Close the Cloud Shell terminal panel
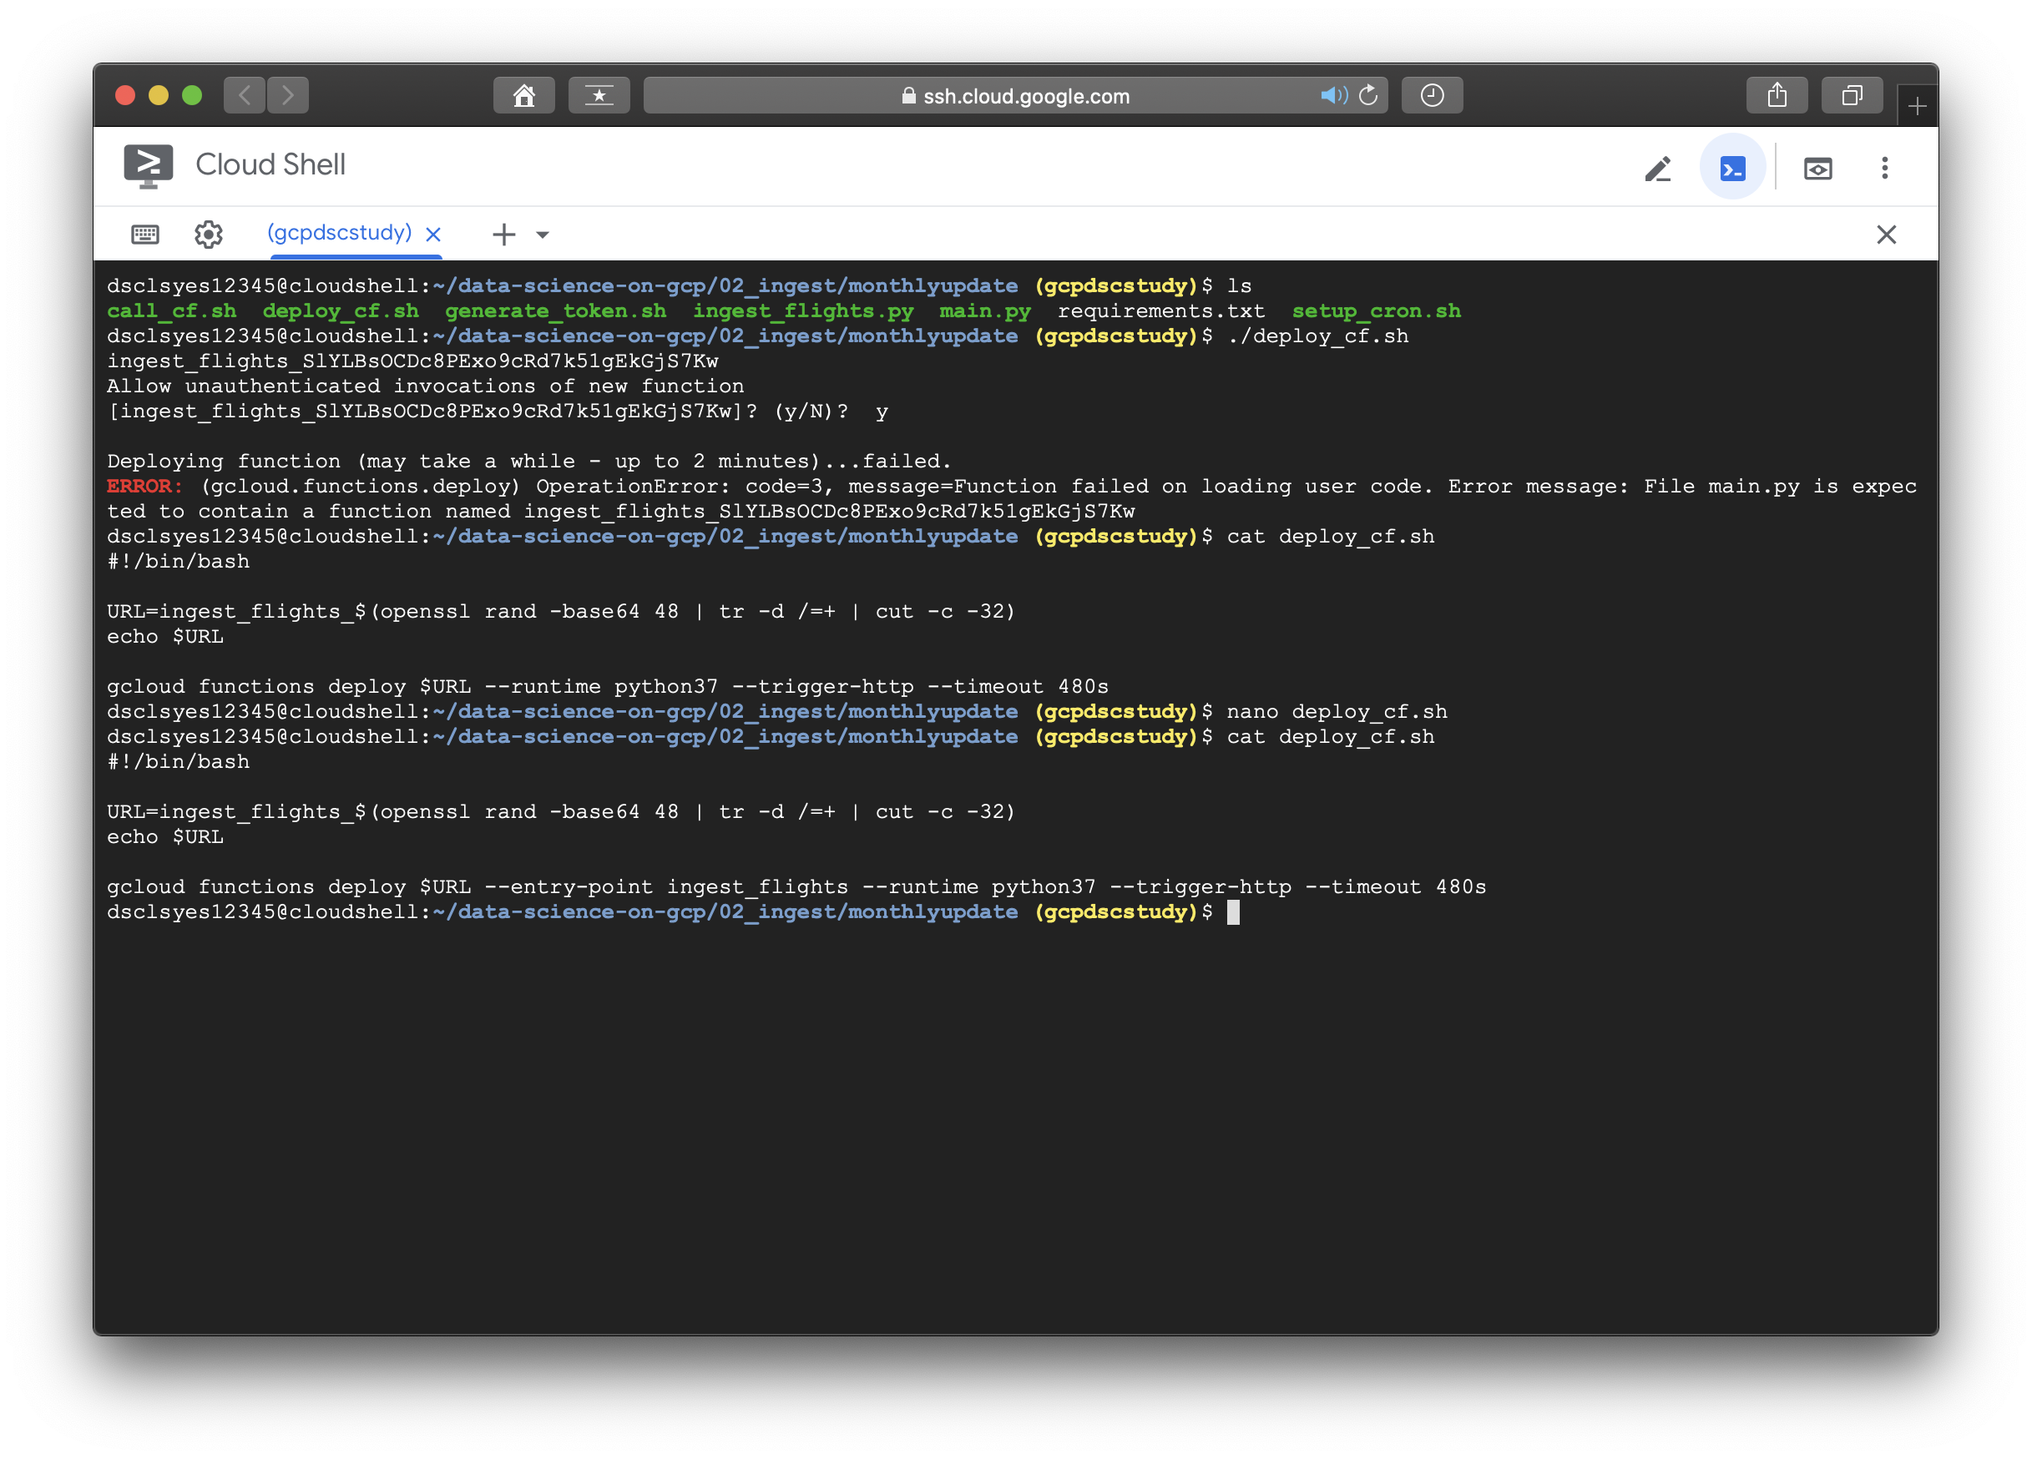2032x1459 pixels. tap(1886, 235)
